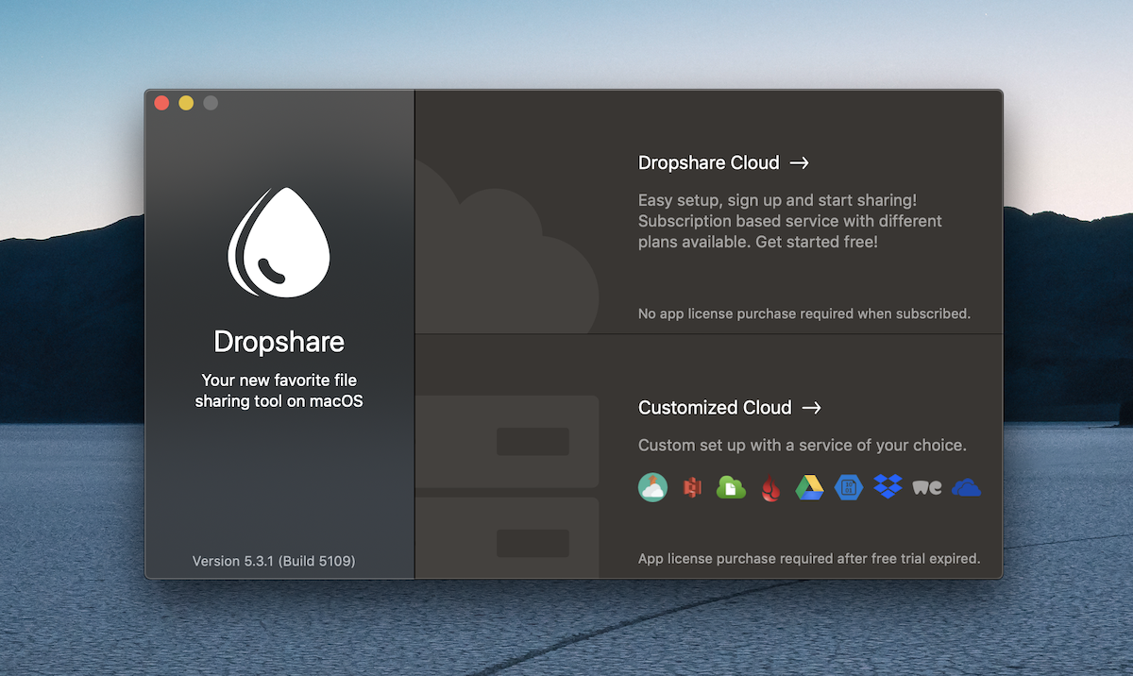Open the Dropshare Cloud setup heading

point(708,162)
